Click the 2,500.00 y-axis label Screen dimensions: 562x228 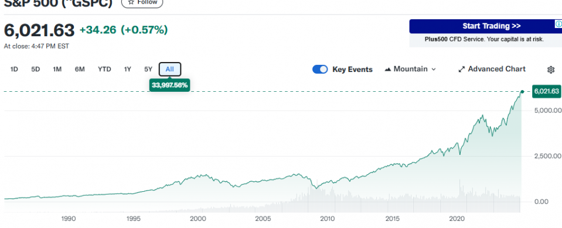pos(547,156)
